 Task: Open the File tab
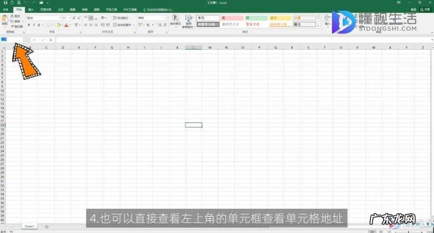point(5,10)
